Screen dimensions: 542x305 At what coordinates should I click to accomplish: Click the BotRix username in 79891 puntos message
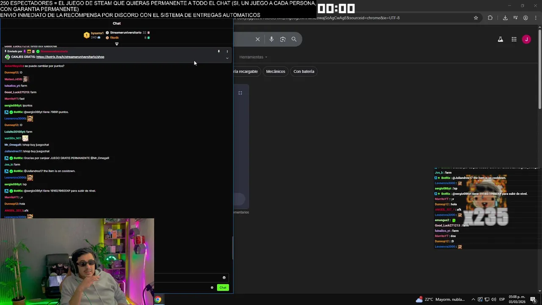18,112
